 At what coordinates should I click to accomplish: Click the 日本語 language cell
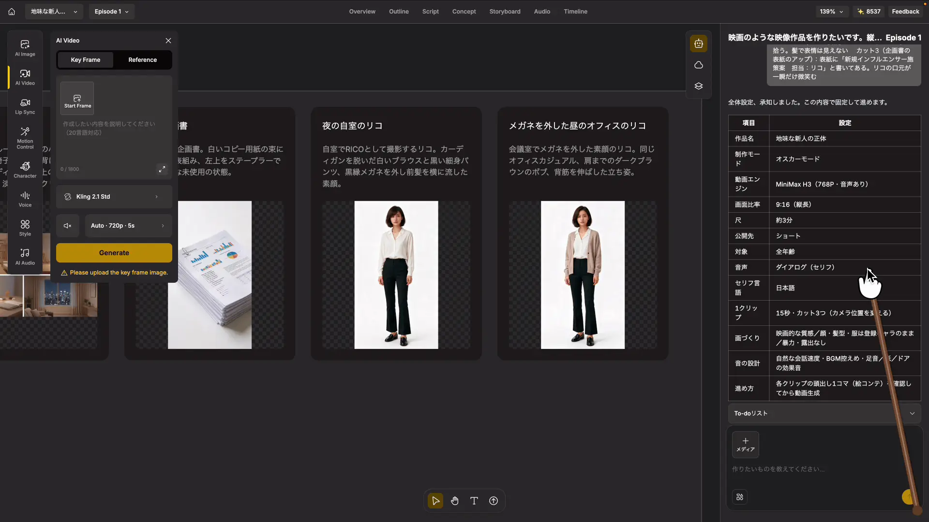(x=845, y=288)
